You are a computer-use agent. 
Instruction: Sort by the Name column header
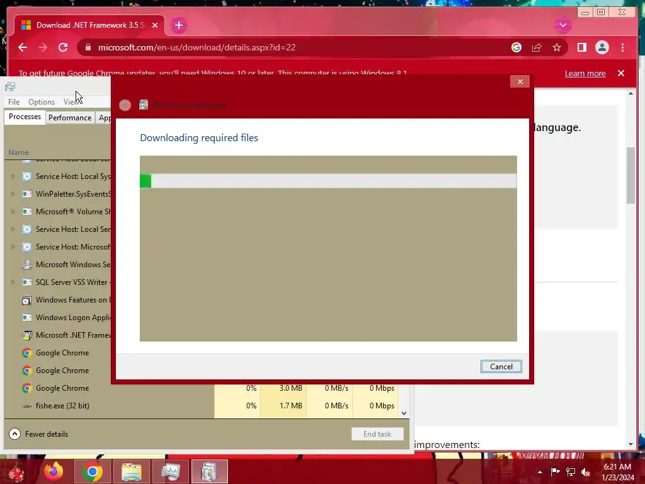[x=18, y=153]
